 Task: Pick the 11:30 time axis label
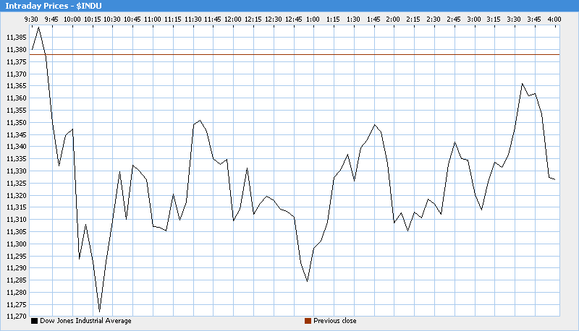pyautogui.click(x=193, y=17)
